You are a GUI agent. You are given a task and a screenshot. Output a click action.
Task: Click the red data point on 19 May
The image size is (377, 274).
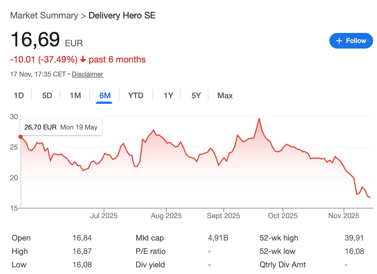21,137
